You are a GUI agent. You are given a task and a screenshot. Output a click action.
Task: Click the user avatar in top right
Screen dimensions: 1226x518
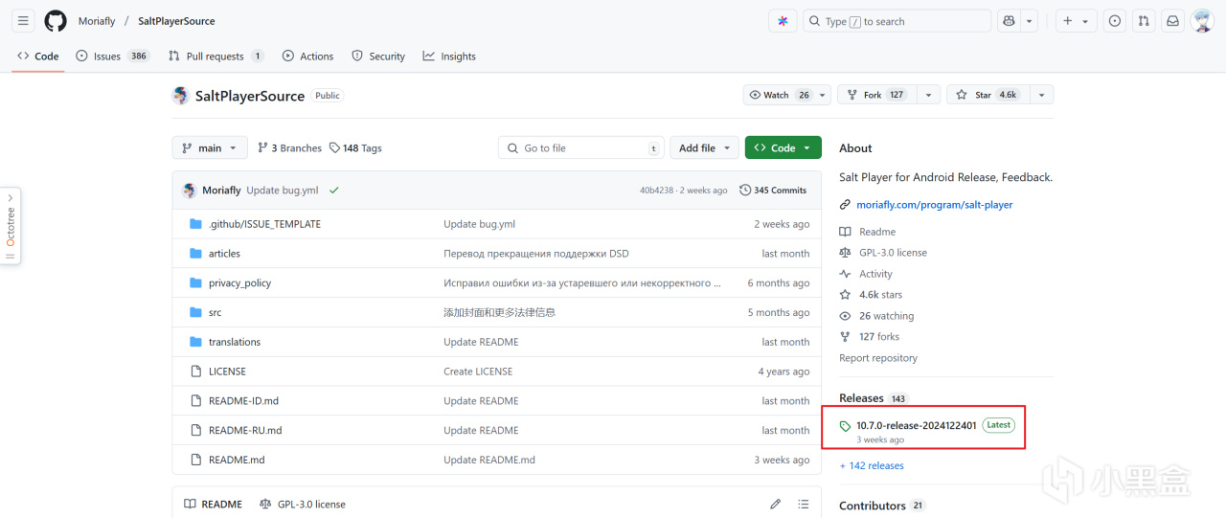pos(1202,21)
